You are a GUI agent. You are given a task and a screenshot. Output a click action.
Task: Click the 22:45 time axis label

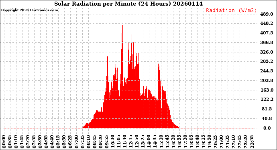point(239,142)
